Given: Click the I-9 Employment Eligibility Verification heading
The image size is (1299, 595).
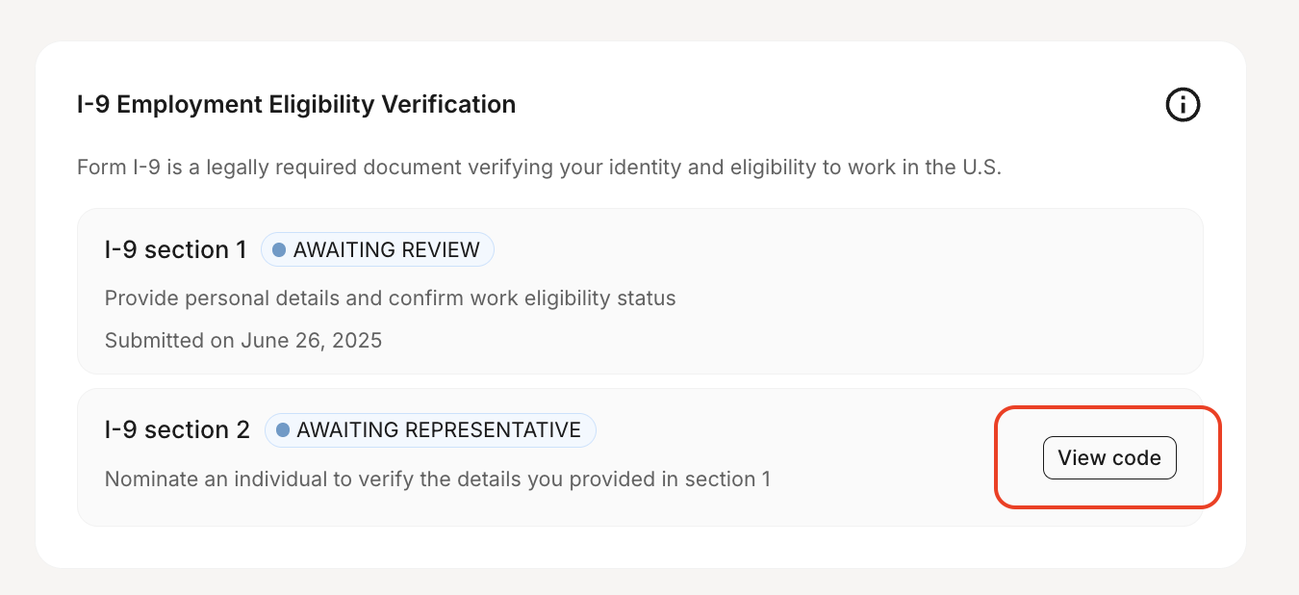Looking at the screenshot, I should [296, 104].
